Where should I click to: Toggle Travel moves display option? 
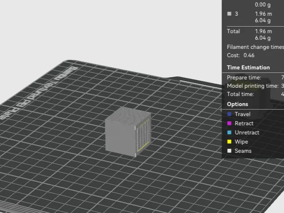(x=242, y=114)
